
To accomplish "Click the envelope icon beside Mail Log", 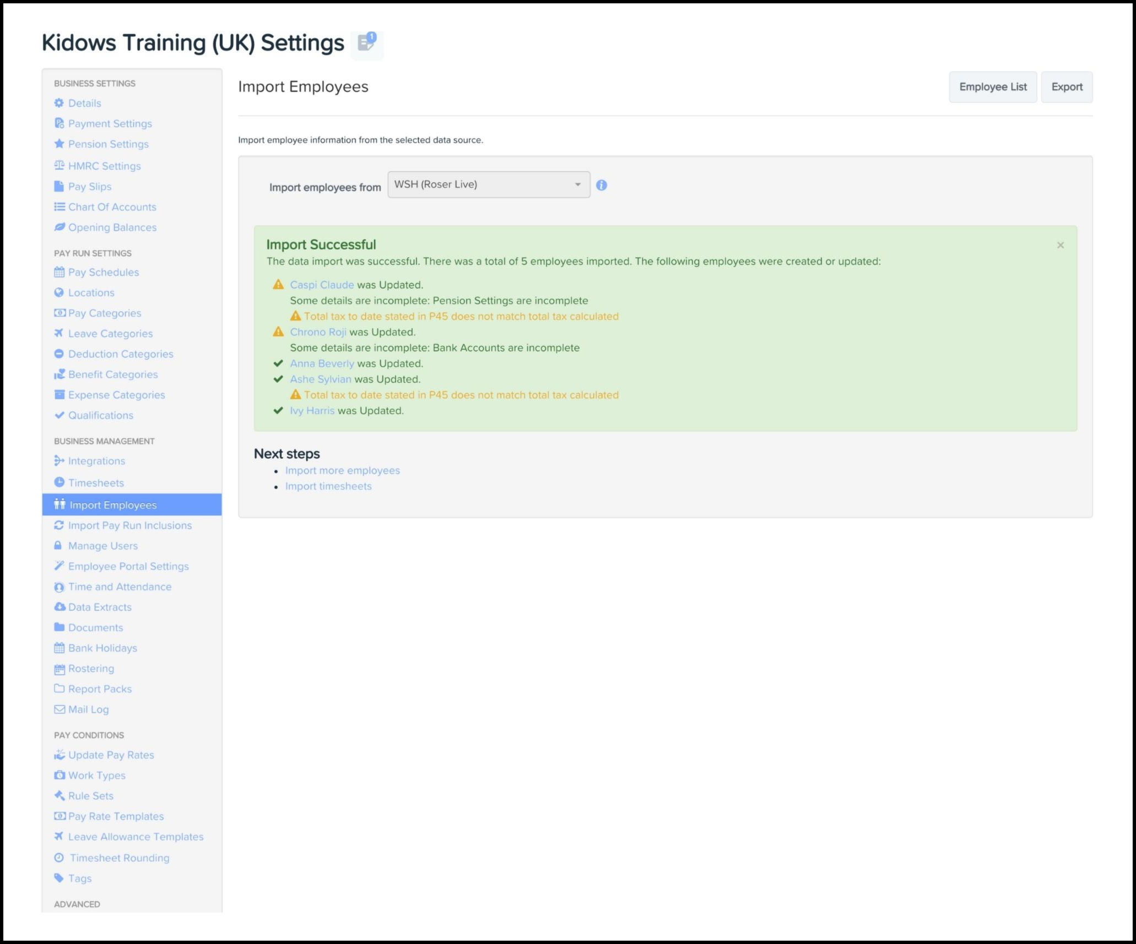I will coord(59,709).
